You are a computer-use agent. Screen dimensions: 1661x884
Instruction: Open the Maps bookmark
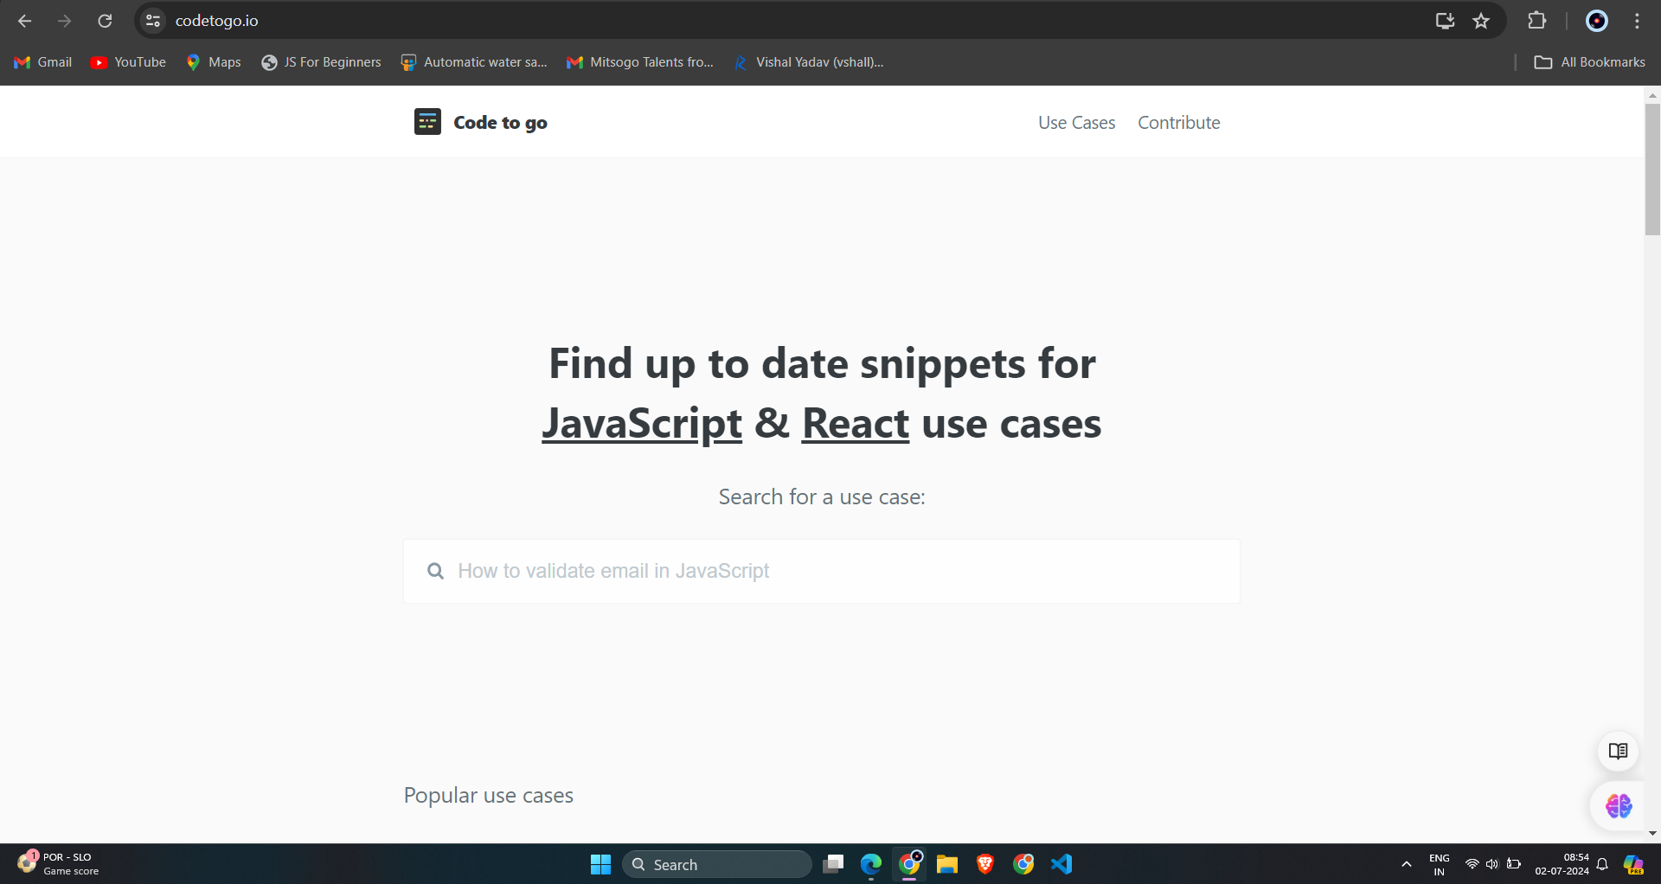[x=214, y=62]
